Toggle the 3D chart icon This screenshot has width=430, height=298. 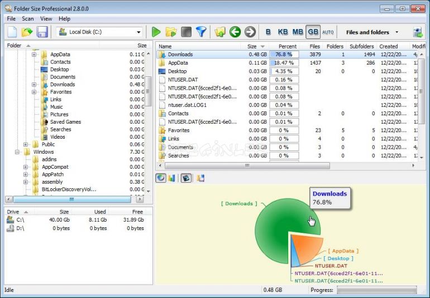coord(186,178)
